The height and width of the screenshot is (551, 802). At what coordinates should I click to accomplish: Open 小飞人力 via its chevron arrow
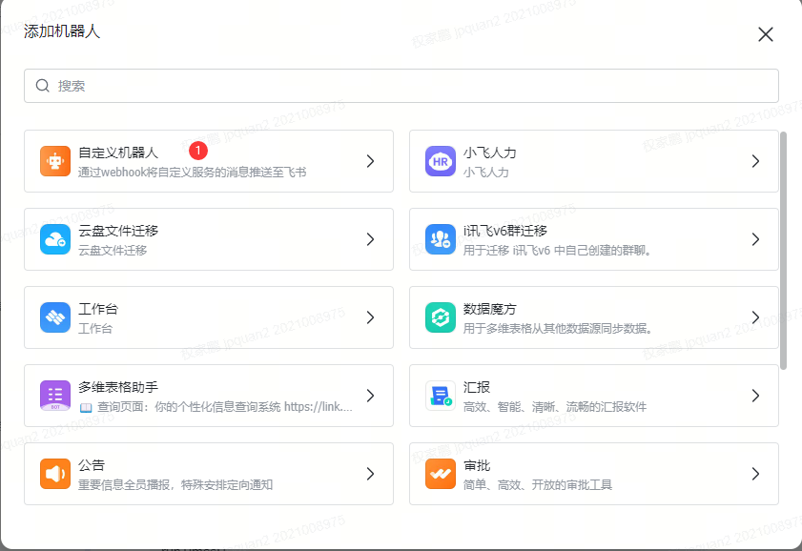point(755,161)
